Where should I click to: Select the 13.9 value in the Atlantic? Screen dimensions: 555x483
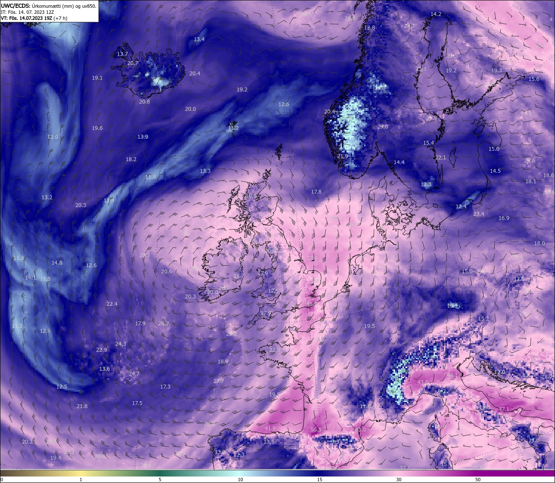(x=143, y=137)
